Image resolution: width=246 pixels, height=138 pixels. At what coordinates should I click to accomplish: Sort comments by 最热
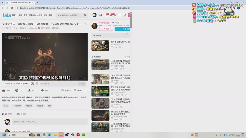(x=18, y=114)
